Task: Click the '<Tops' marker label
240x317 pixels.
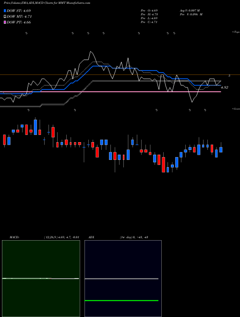Action: click(x=236, y=32)
